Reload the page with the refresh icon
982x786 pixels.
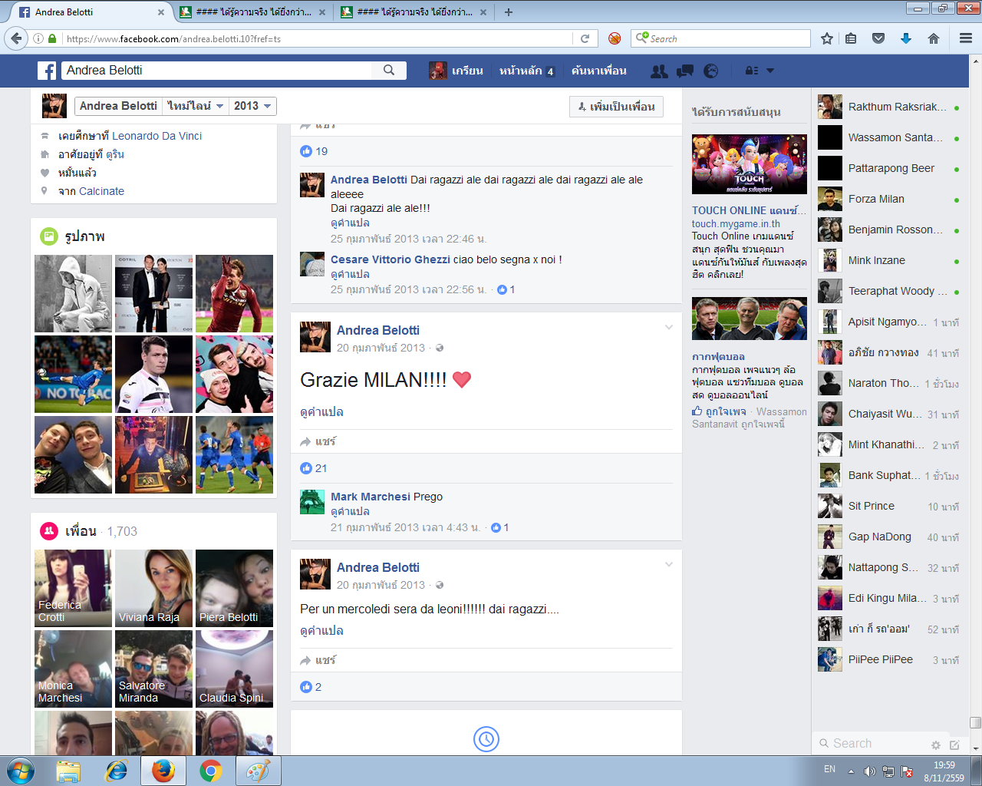click(x=585, y=38)
